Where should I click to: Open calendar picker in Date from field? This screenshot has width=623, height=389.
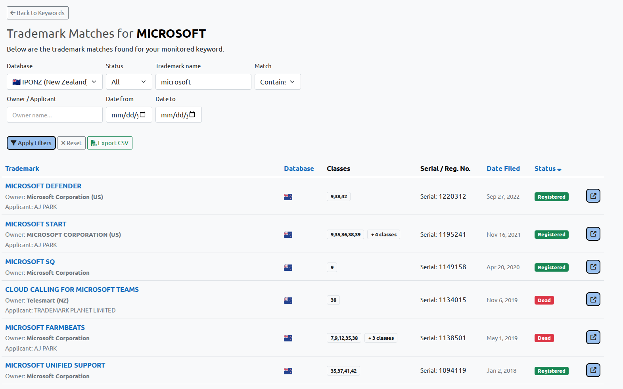143,115
